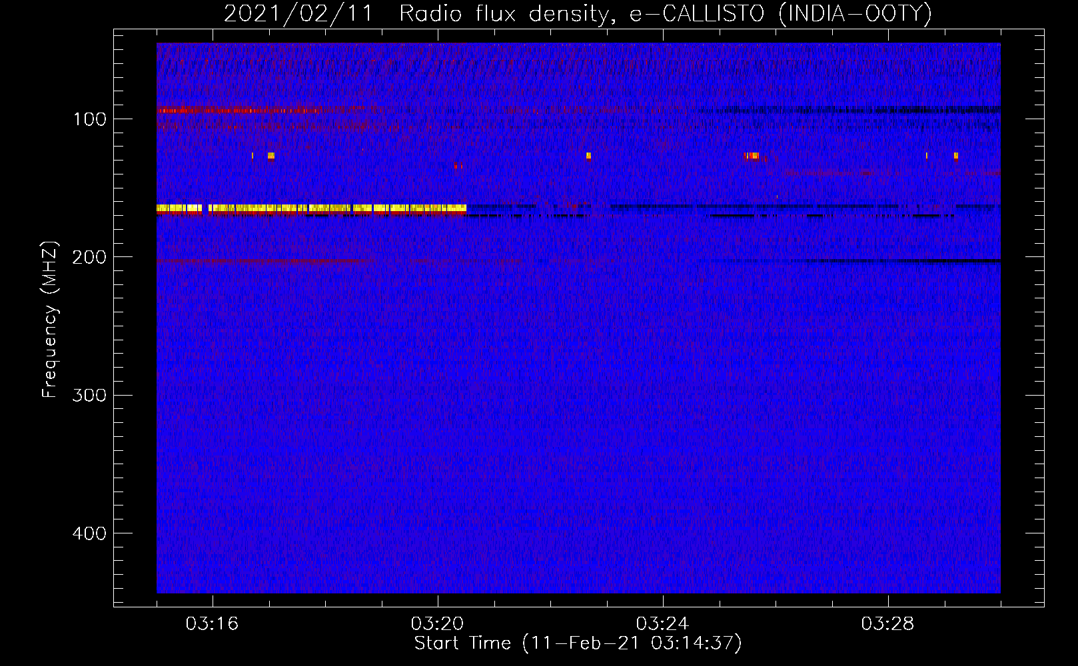Click the 400 frequency tick label
Screen dimensions: 1078x666
coord(90,533)
